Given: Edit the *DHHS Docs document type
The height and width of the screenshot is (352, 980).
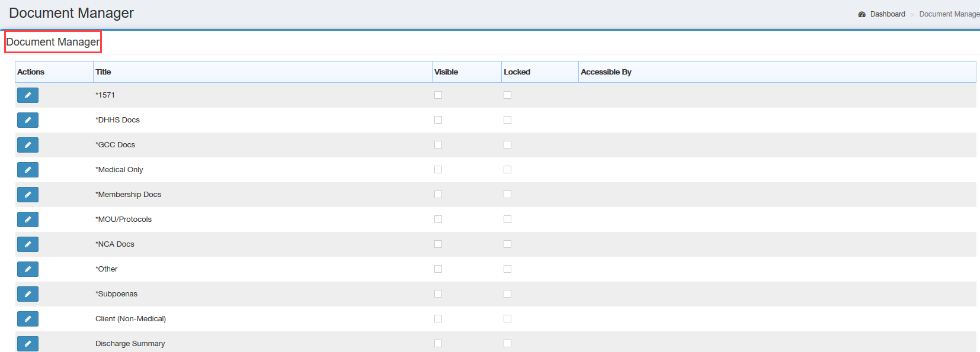Looking at the screenshot, I should click(28, 120).
